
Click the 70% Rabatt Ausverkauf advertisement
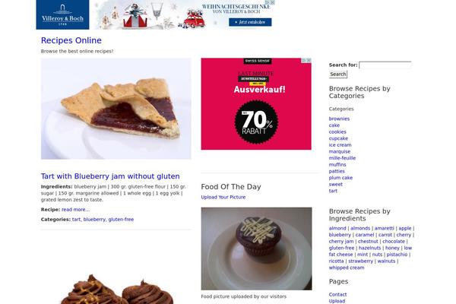coord(256,104)
